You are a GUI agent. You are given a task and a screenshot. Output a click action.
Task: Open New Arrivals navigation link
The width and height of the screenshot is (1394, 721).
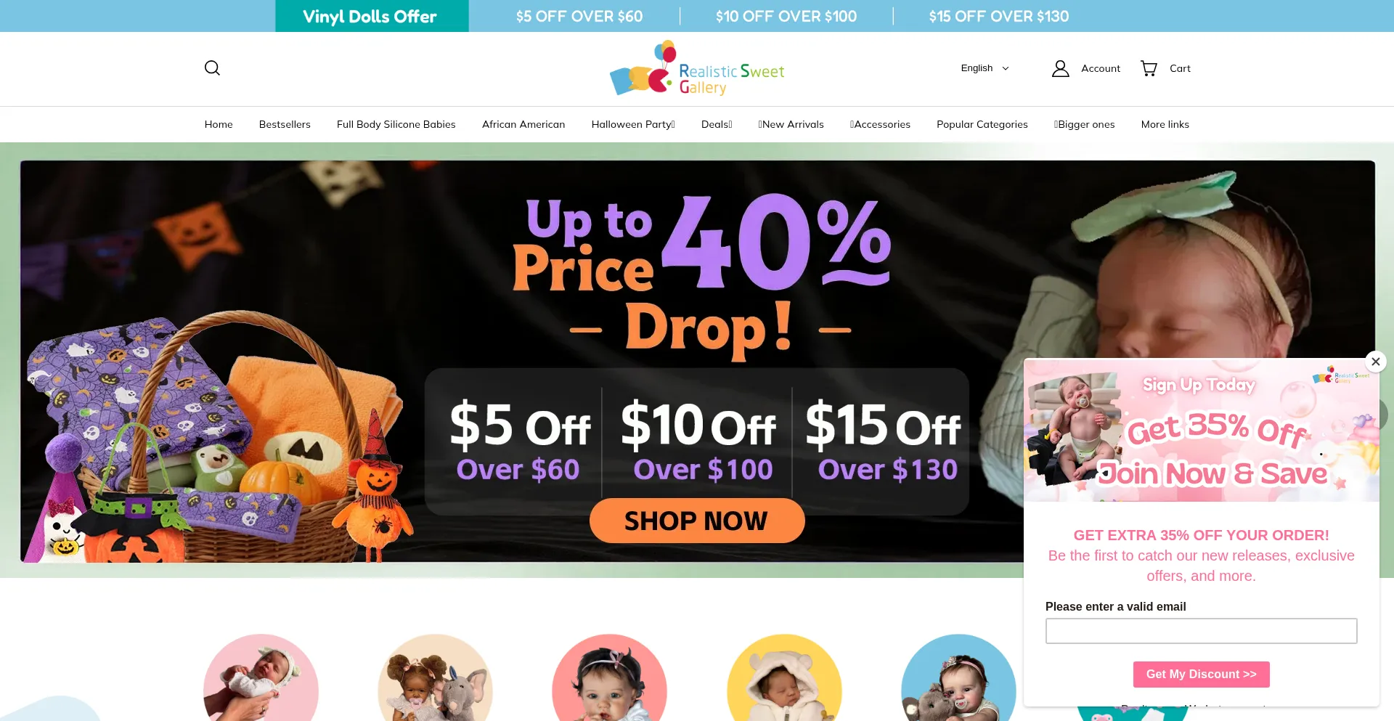point(791,125)
